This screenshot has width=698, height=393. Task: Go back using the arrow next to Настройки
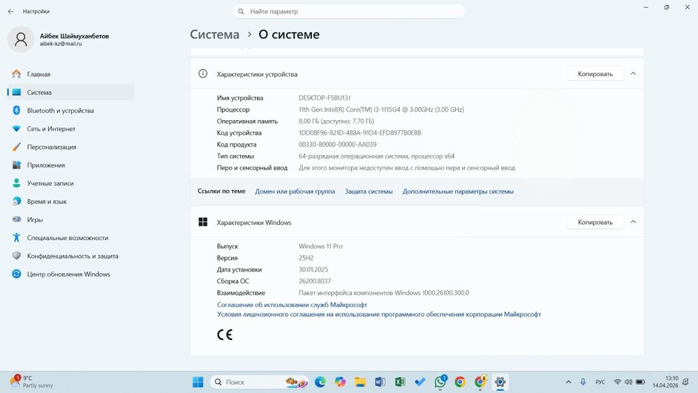(x=10, y=11)
